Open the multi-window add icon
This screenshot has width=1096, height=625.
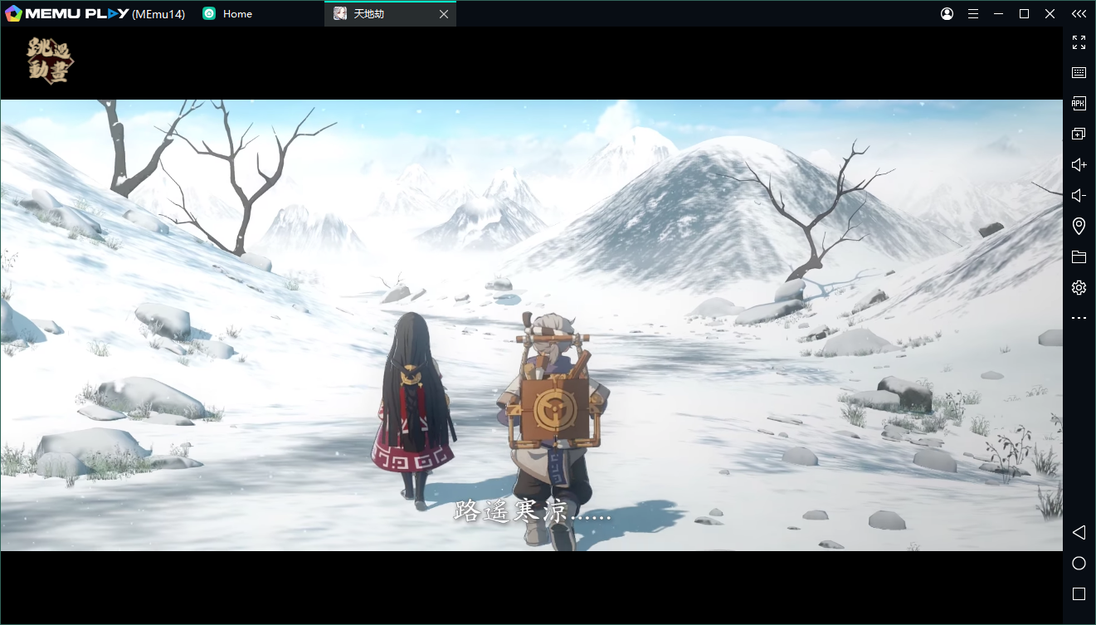tap(1079, 134)
